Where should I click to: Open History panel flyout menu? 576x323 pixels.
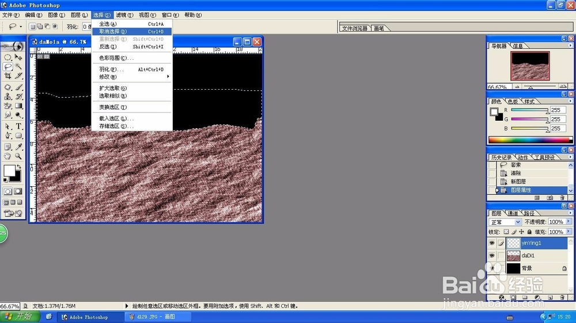570,157
